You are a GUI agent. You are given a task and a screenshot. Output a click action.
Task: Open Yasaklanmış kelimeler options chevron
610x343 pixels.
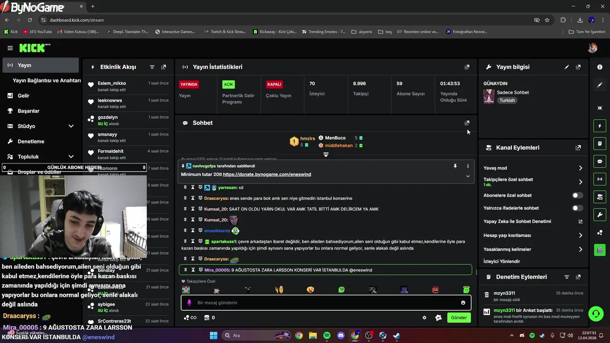(x=580, y=249)
